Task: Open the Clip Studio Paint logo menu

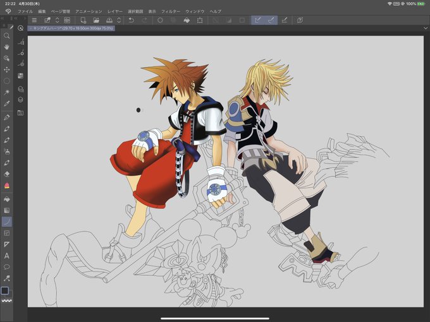Action: (x=8, y=11)
